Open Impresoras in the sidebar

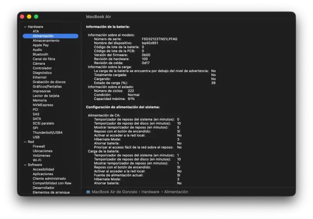41,91
